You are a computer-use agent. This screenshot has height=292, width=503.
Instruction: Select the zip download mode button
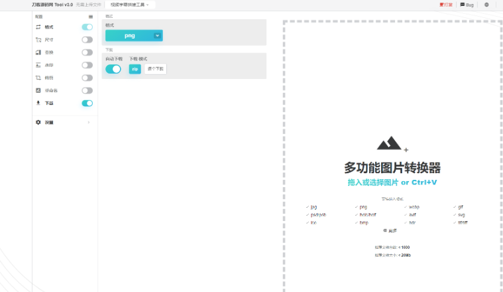[135, 69]
